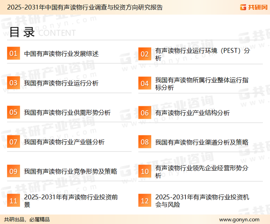
Task: Click the 共研网 logo in header
Action: pos(254,7)
